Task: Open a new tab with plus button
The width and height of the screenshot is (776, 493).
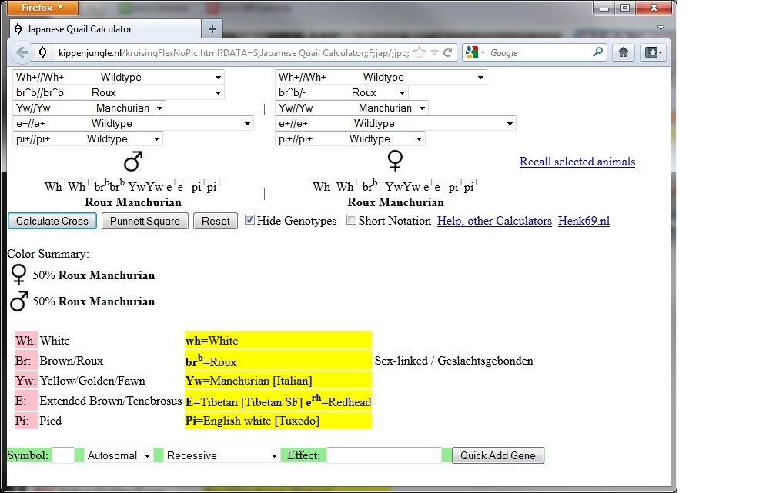Action: click(x=212, y=29)
